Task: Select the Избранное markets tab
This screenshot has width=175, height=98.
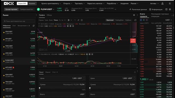Action: 7,26
